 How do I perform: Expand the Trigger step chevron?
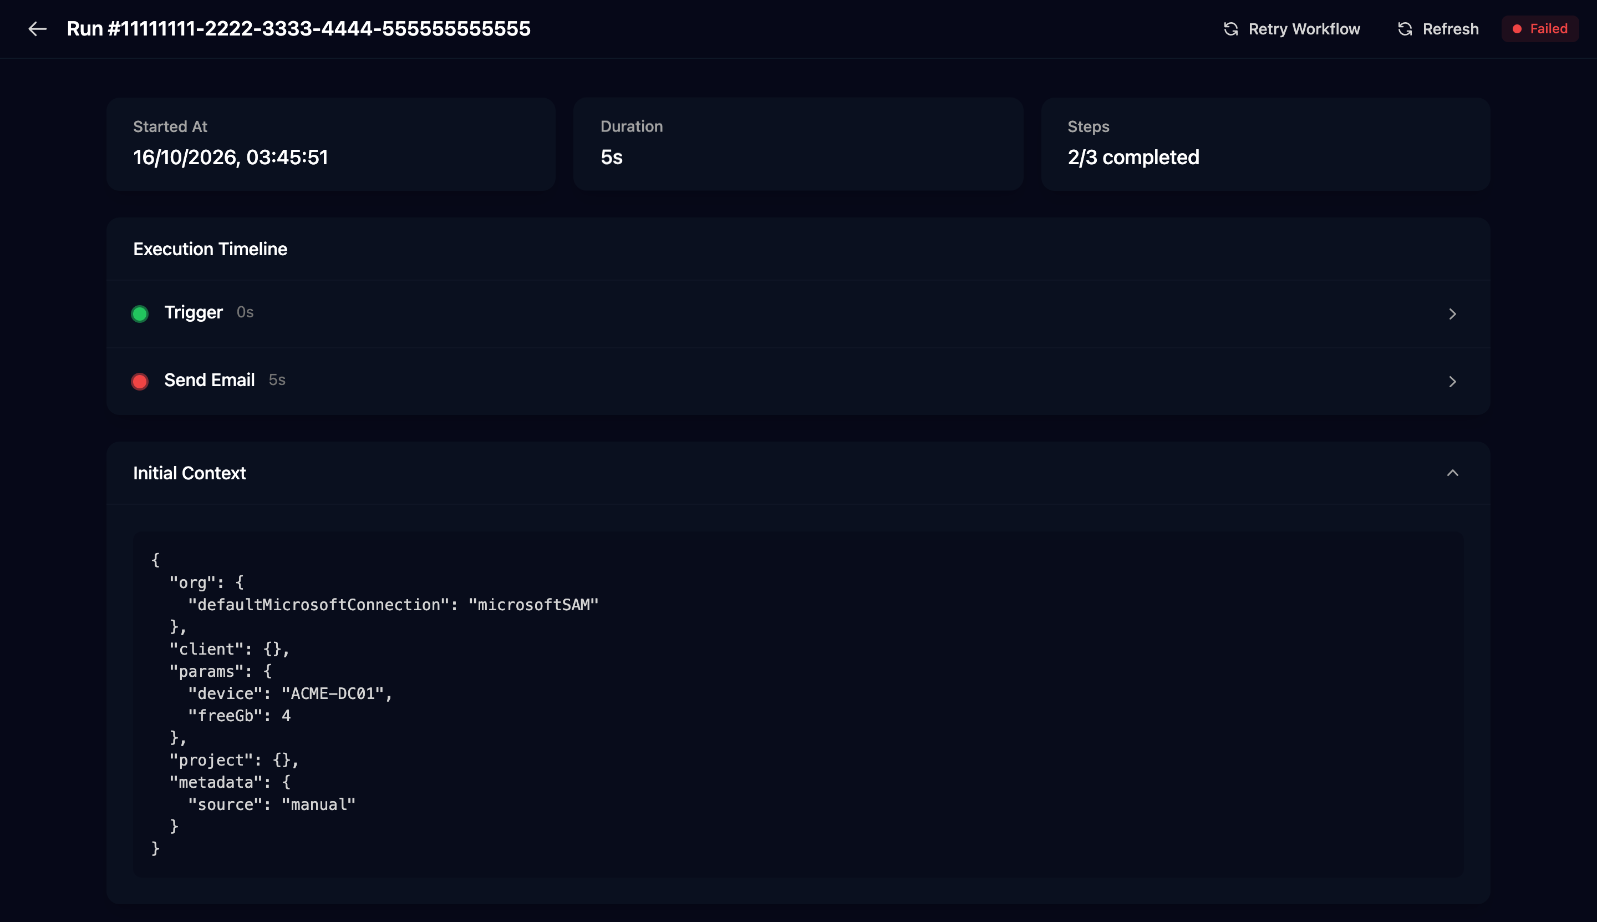1452,314
